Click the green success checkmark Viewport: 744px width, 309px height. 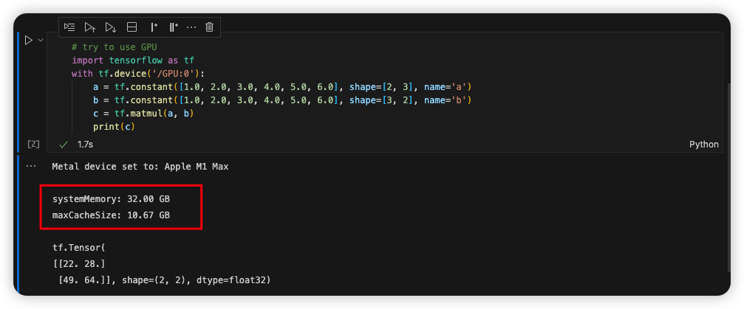click(x=64, y=145)
